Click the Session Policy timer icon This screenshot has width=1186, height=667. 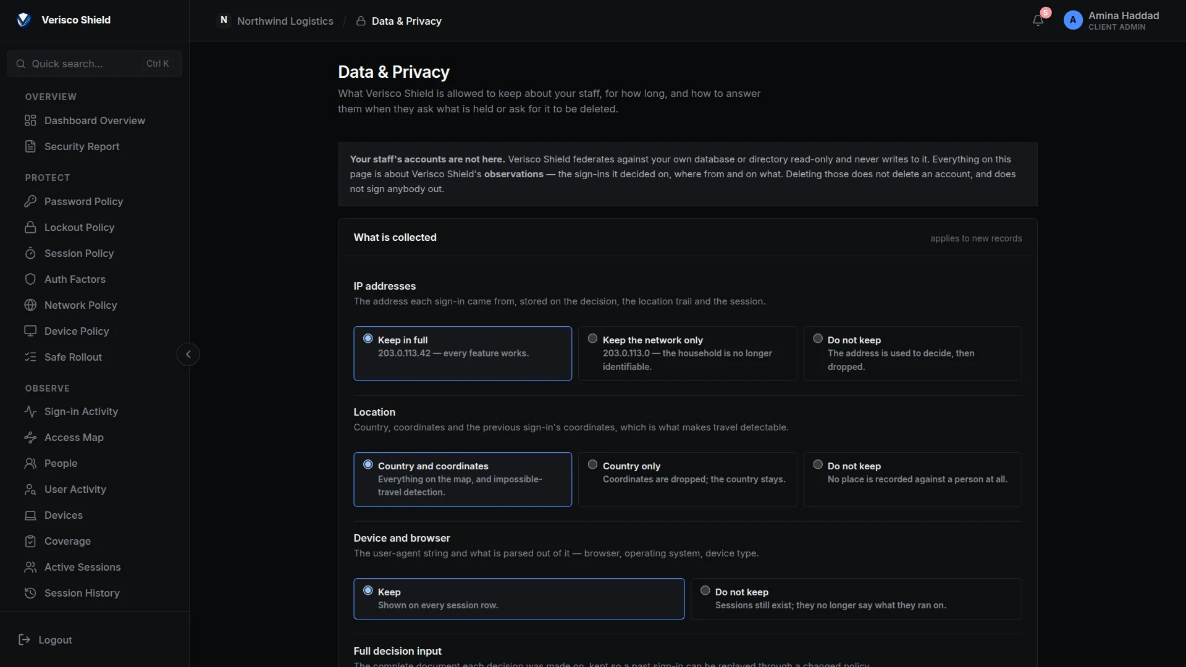pyautogui.click(x=30, y=253)
